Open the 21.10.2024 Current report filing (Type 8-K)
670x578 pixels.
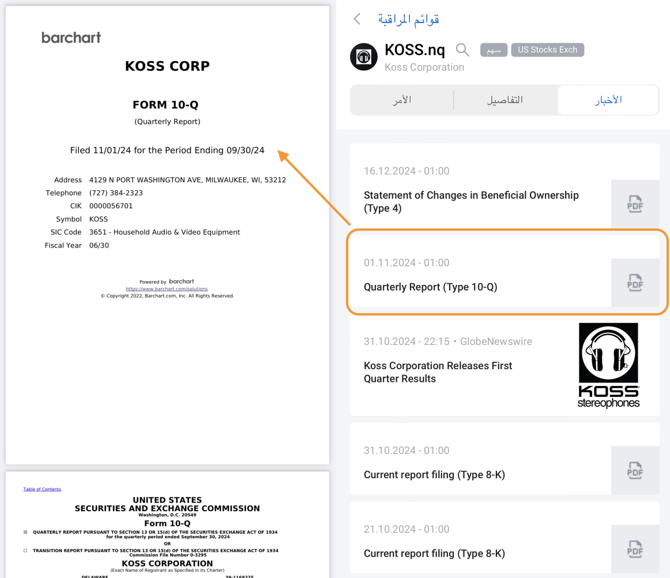(x=505, y=538)
